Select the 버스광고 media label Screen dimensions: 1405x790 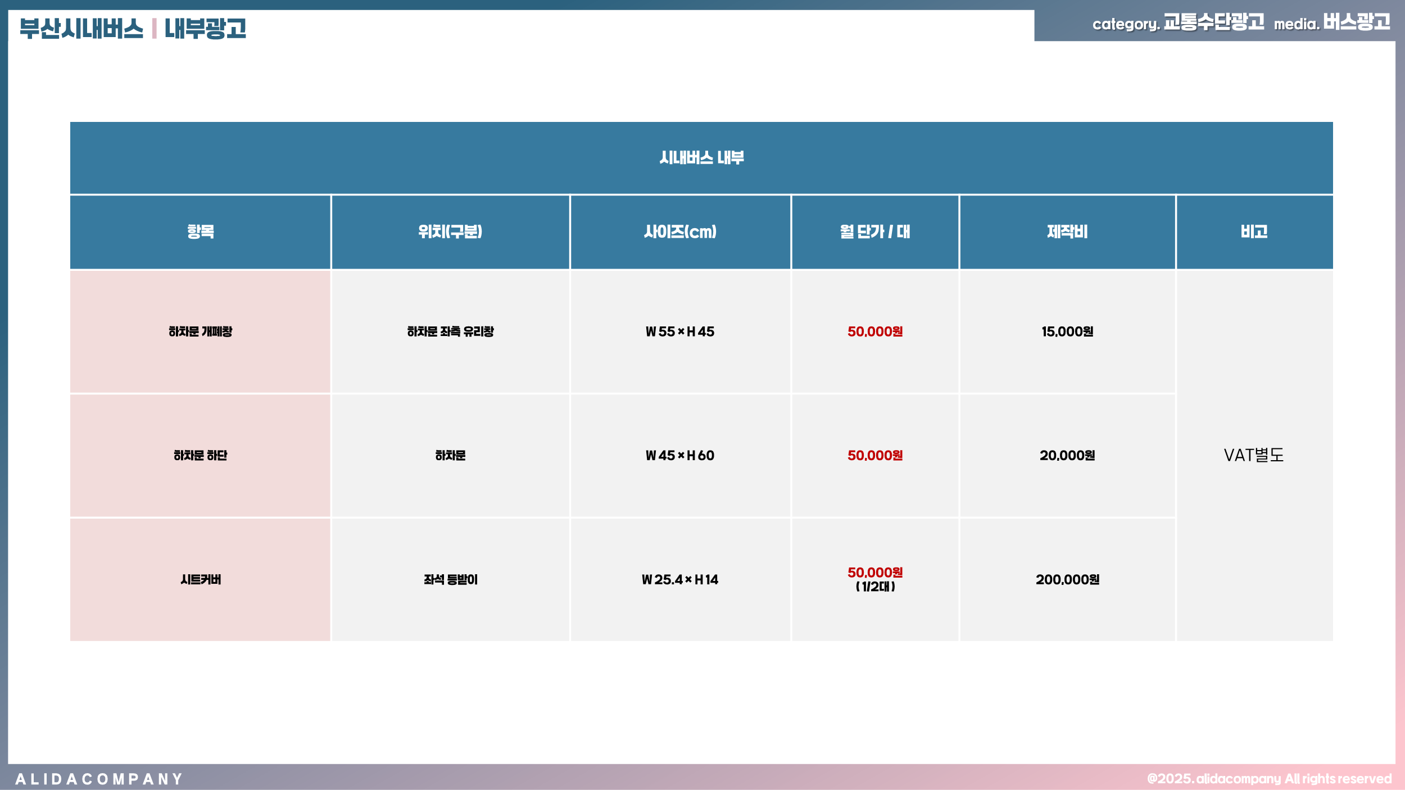click(1356, 22)
